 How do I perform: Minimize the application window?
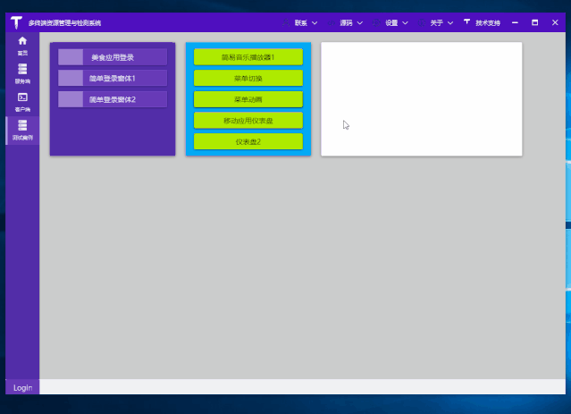pyautogui.click(x=515, y=22)
